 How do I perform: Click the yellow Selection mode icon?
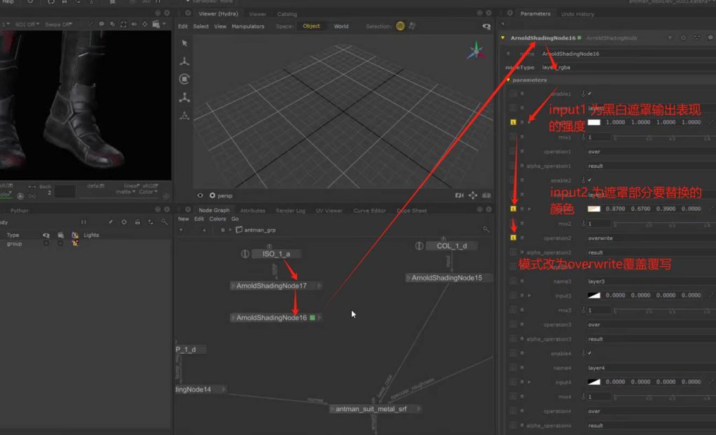[x=400, y=27]
